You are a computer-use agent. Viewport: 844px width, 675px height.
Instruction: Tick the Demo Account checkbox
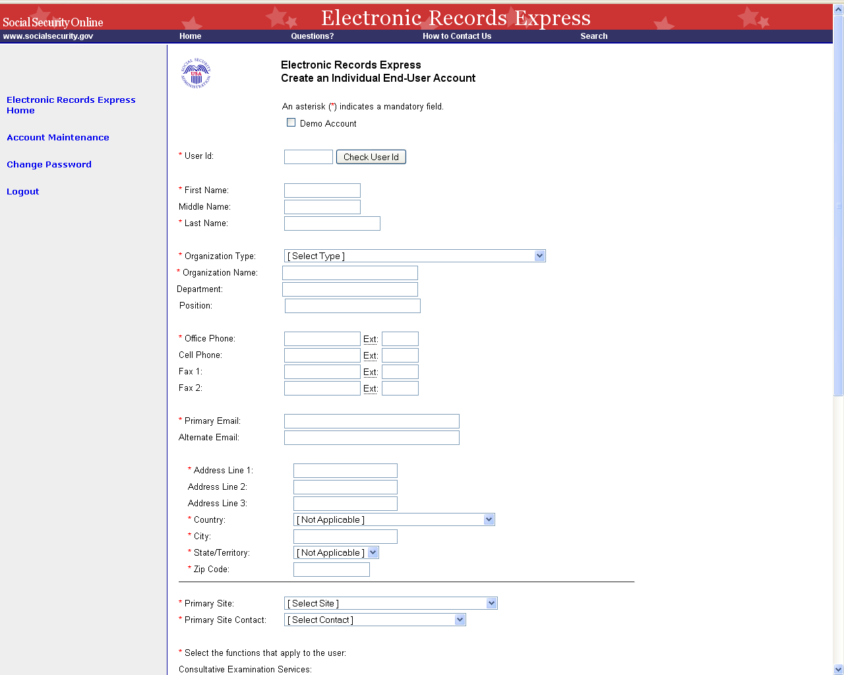click(x=291, y=123)
